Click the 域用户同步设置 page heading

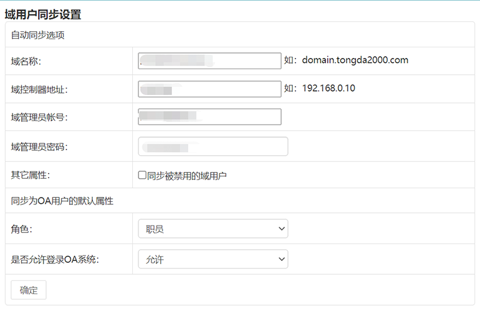click(43, 14)
